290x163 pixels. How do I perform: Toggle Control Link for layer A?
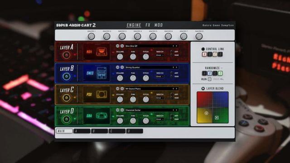point(204,54)
